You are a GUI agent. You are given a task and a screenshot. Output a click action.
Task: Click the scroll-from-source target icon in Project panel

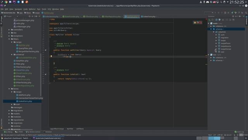tap(29, 16)
